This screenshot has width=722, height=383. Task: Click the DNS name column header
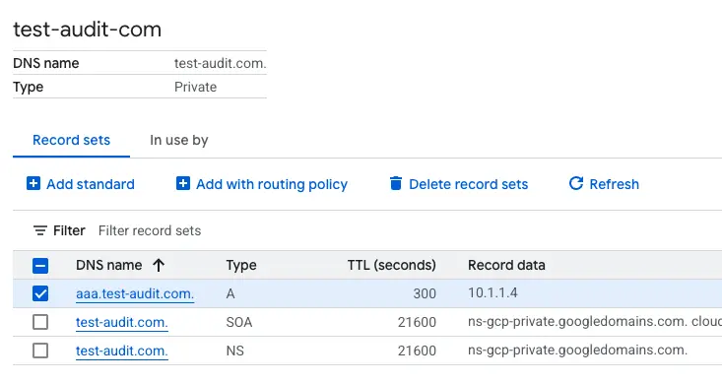tap(108, 265)
